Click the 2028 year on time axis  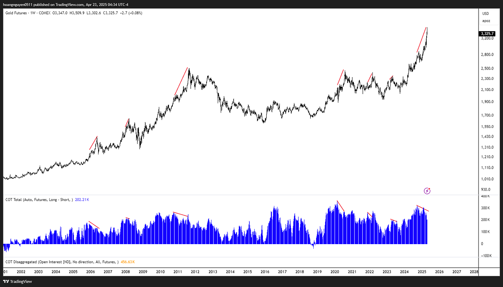point(474,272)
